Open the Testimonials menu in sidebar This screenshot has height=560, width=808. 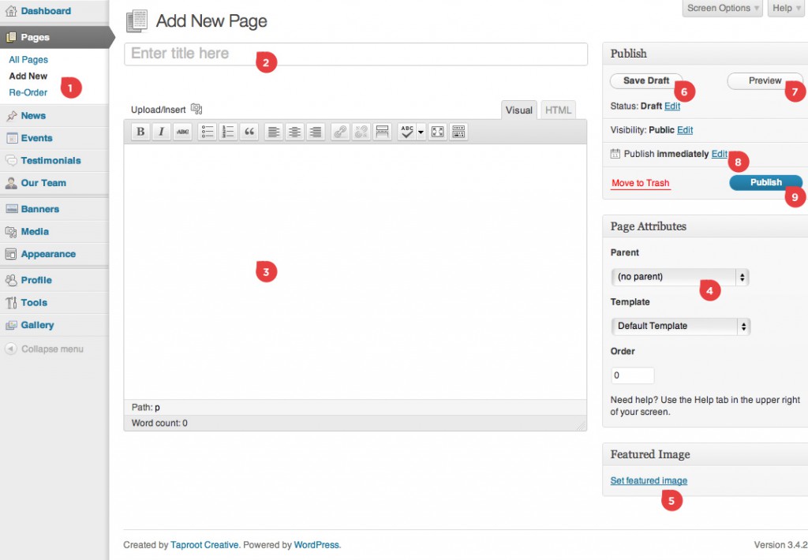click(x=50, y=160)
